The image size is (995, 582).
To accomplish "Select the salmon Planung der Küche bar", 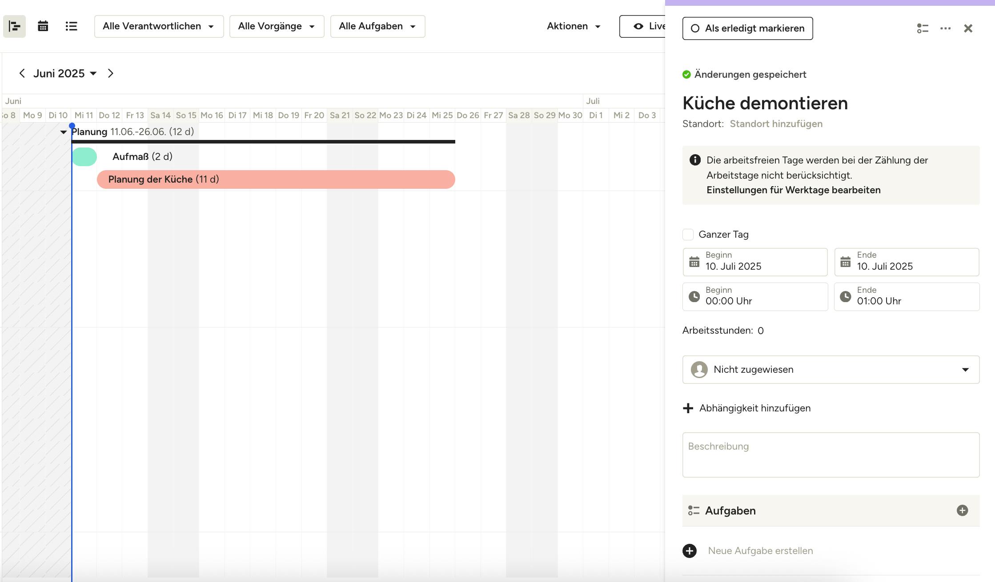I will click(x=276, y=179).
